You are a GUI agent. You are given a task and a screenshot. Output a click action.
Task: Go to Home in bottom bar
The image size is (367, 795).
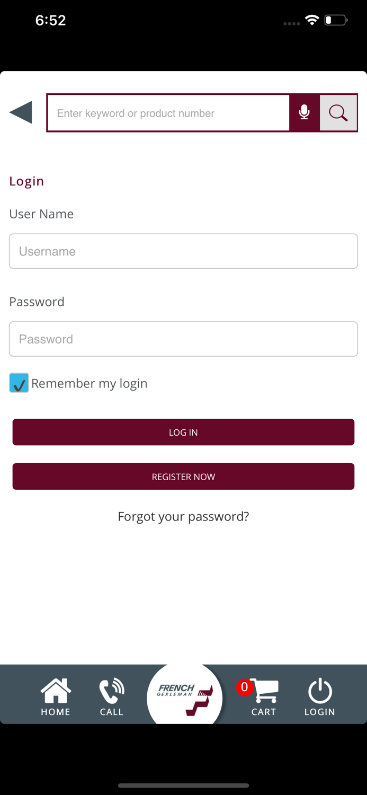[56, 696]
